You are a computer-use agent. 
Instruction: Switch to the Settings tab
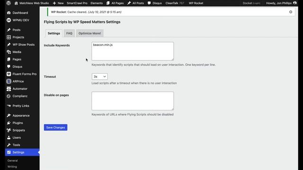tap(54, 34)
